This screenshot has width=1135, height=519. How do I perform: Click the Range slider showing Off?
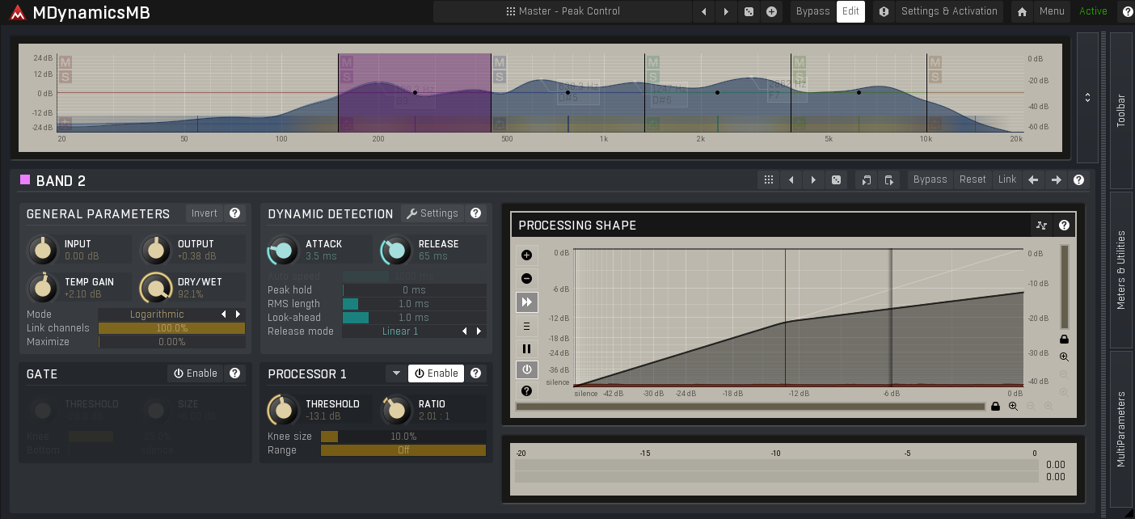pyautogui.click(x=403, y=450)
